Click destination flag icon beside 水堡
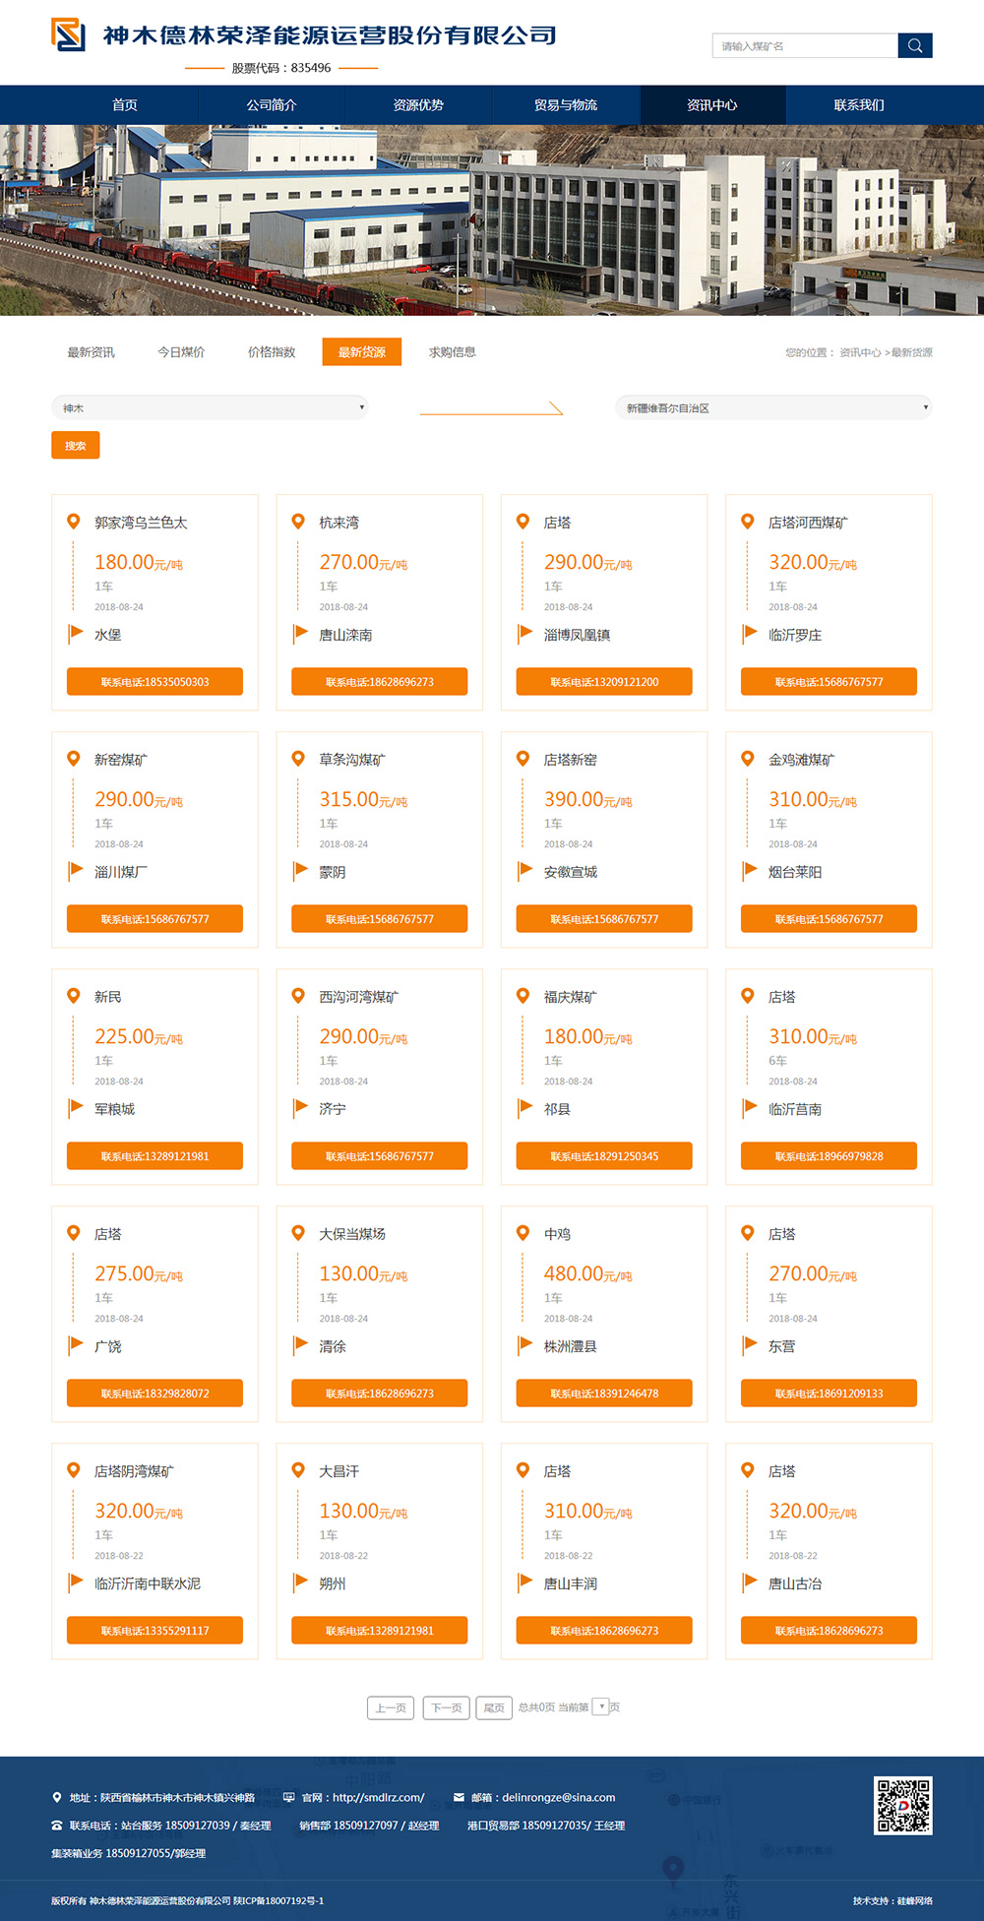The width and height of the screenshot is (984, 1921). coord(75,634)
